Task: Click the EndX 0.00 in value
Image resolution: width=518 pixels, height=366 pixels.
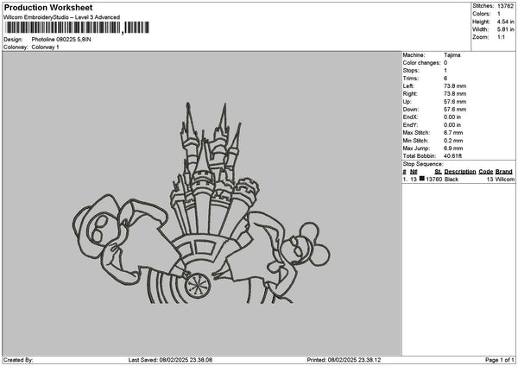Action: click(x=452, y=117)
